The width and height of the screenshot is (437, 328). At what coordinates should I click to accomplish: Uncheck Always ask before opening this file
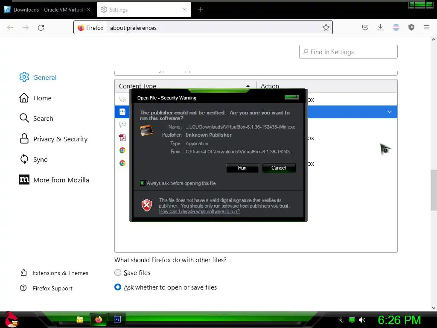click(143, 183)
